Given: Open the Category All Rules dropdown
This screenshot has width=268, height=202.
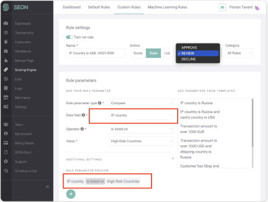Looking at the screenshot, I should coord(239,53).
